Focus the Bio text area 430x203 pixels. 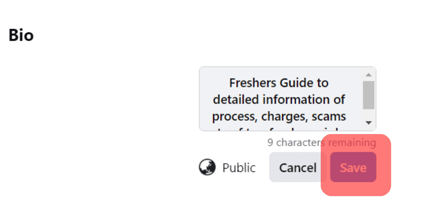tap(287, 99)
